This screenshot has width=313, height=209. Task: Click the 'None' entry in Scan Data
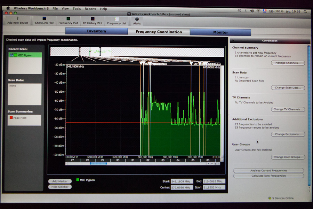tap(13, 86)
